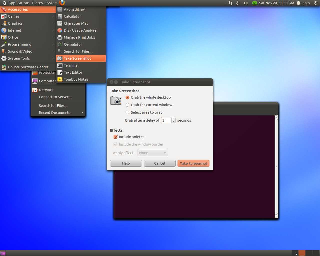320x256 pixels.
Task: Click the network connection arrows icon
Action: pos(230,3)
